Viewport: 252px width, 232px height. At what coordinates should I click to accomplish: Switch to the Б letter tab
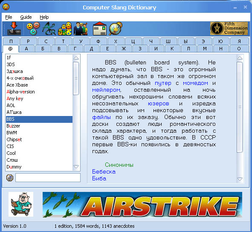[43, 49]
